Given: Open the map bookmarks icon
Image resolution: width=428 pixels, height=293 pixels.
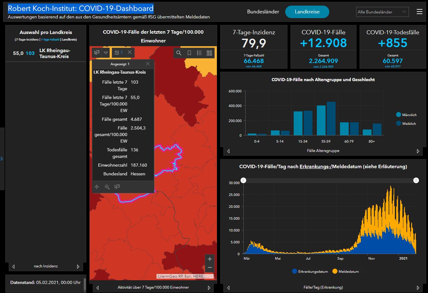Looking at the screenshot, I should click(x=189, y=53).
